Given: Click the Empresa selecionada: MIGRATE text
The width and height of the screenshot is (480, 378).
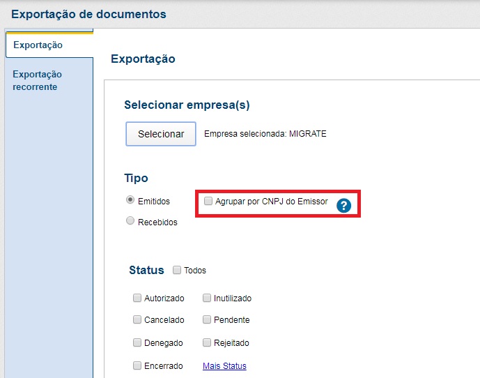Looking at the screenshot, I should 265,134.
